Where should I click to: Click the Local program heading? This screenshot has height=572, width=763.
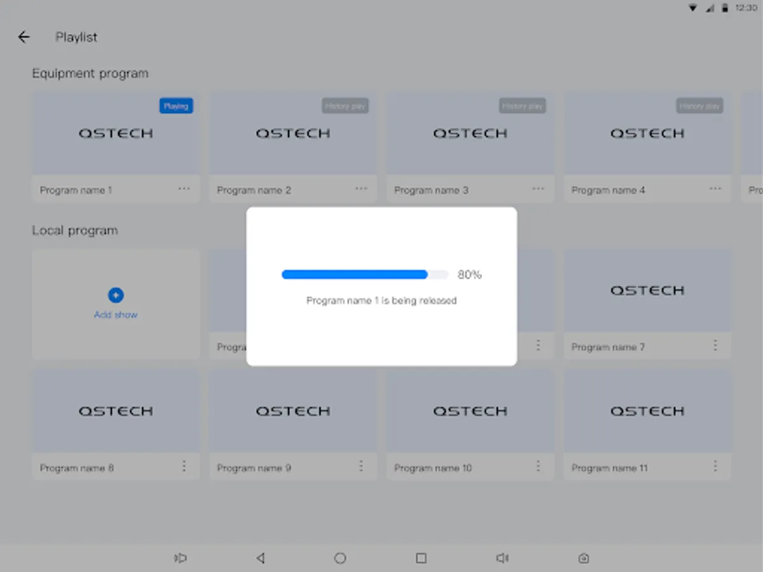pos(75,230)
